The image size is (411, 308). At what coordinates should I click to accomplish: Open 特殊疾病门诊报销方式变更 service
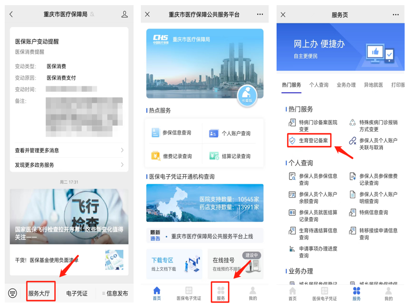point(373,126)
